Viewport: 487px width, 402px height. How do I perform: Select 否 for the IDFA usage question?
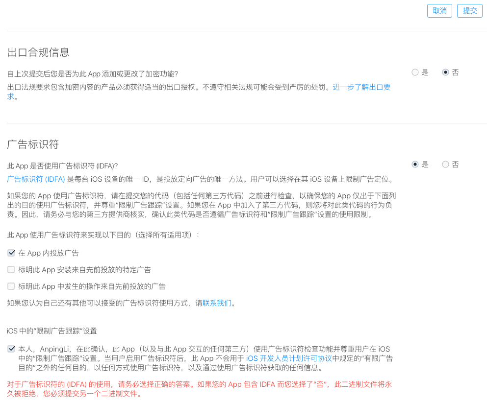(x=445, y=164)
